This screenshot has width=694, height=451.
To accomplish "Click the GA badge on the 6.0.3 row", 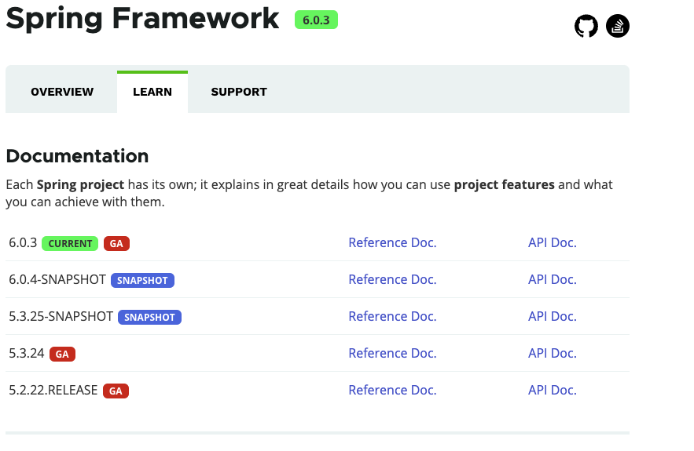I will click(x=116, y=243).
